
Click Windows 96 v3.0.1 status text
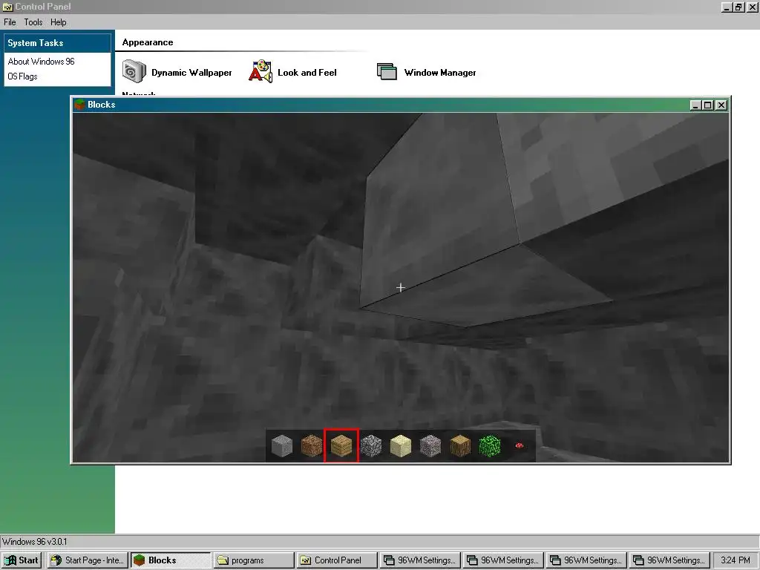34,542
